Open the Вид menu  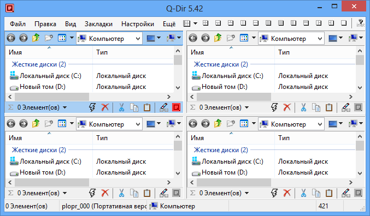71,24
